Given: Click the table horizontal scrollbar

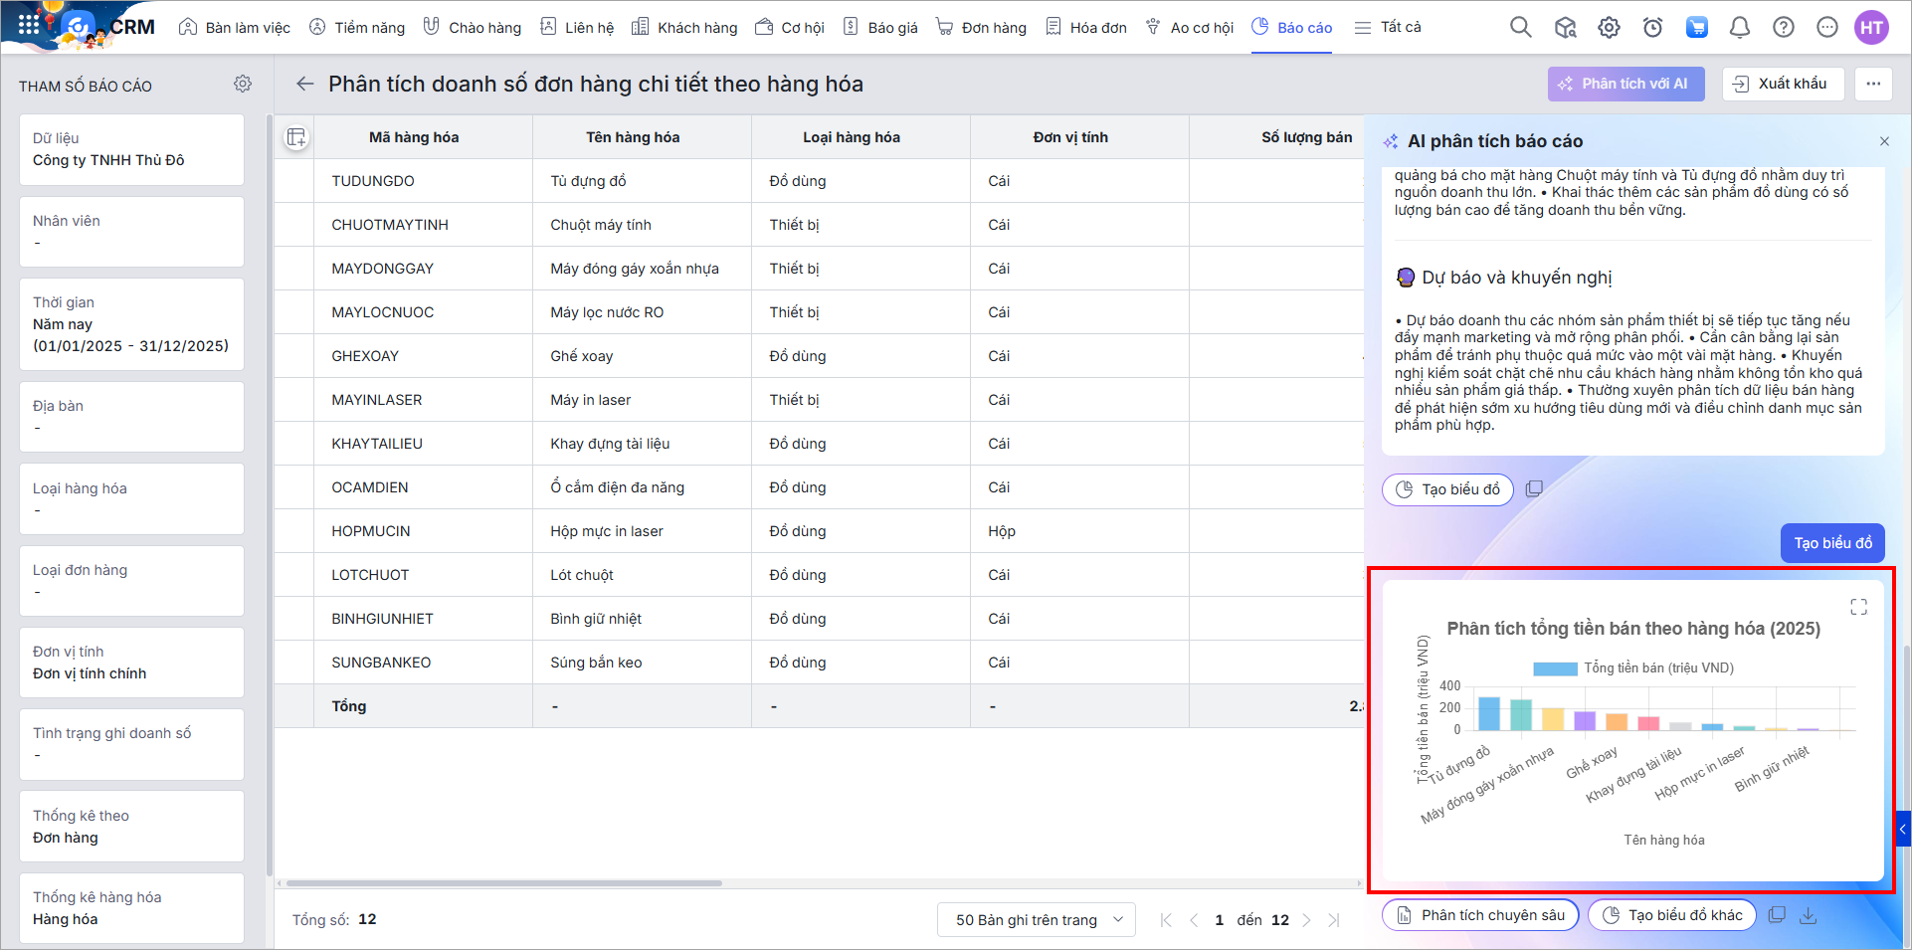Looking at the screenshot, I should [504, 882].
